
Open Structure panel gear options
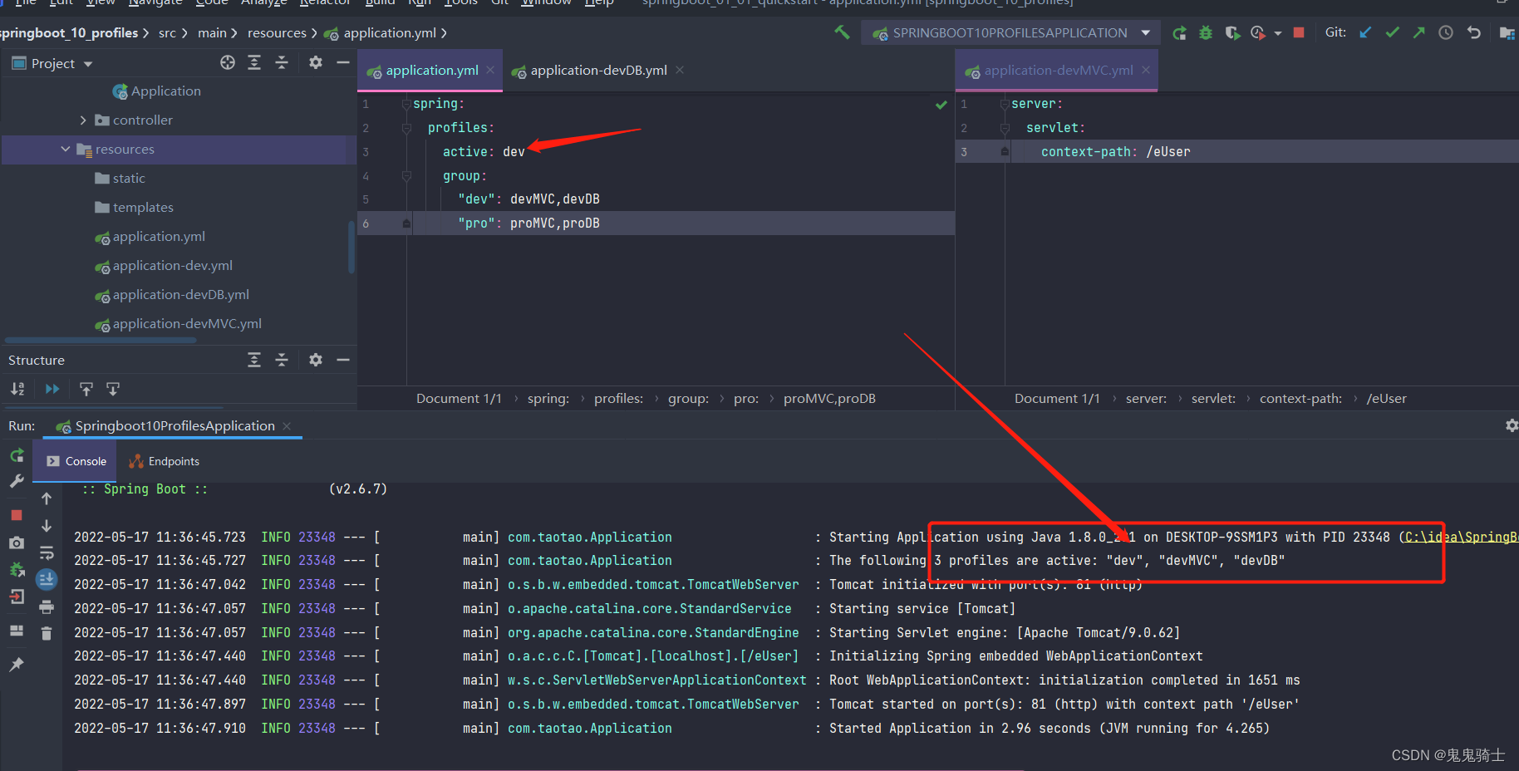[x=316, y=360]
